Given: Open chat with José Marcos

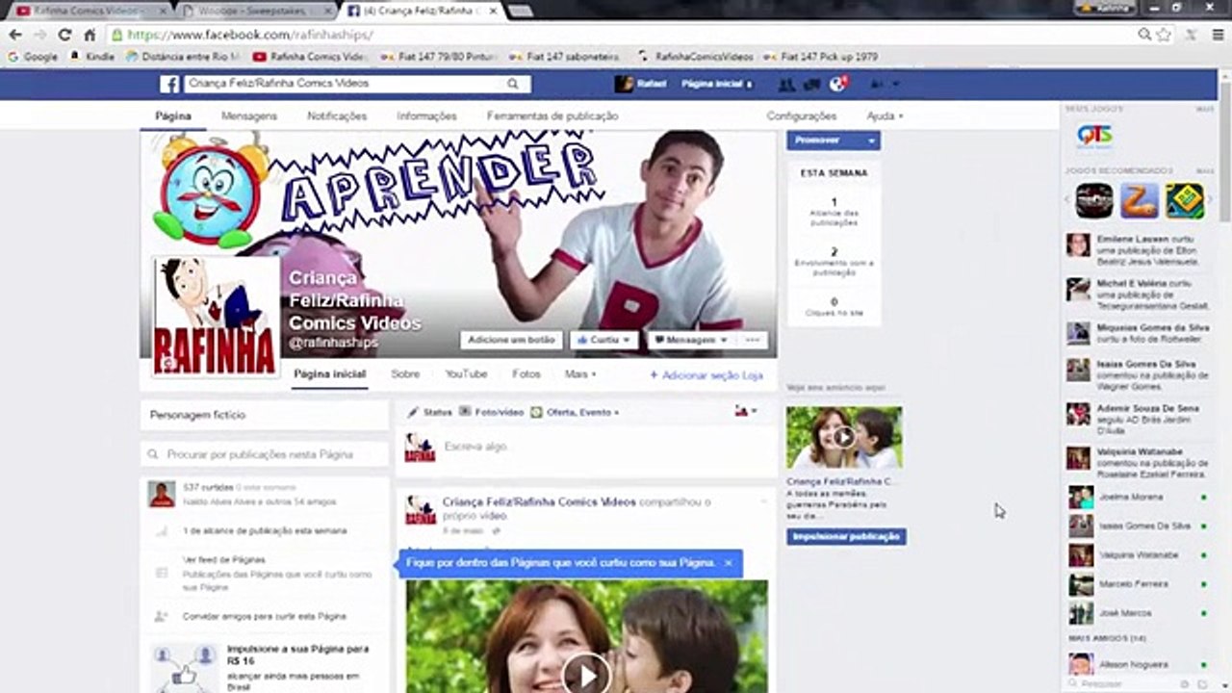Looking at the screenshot, I should pos(1137,613).
